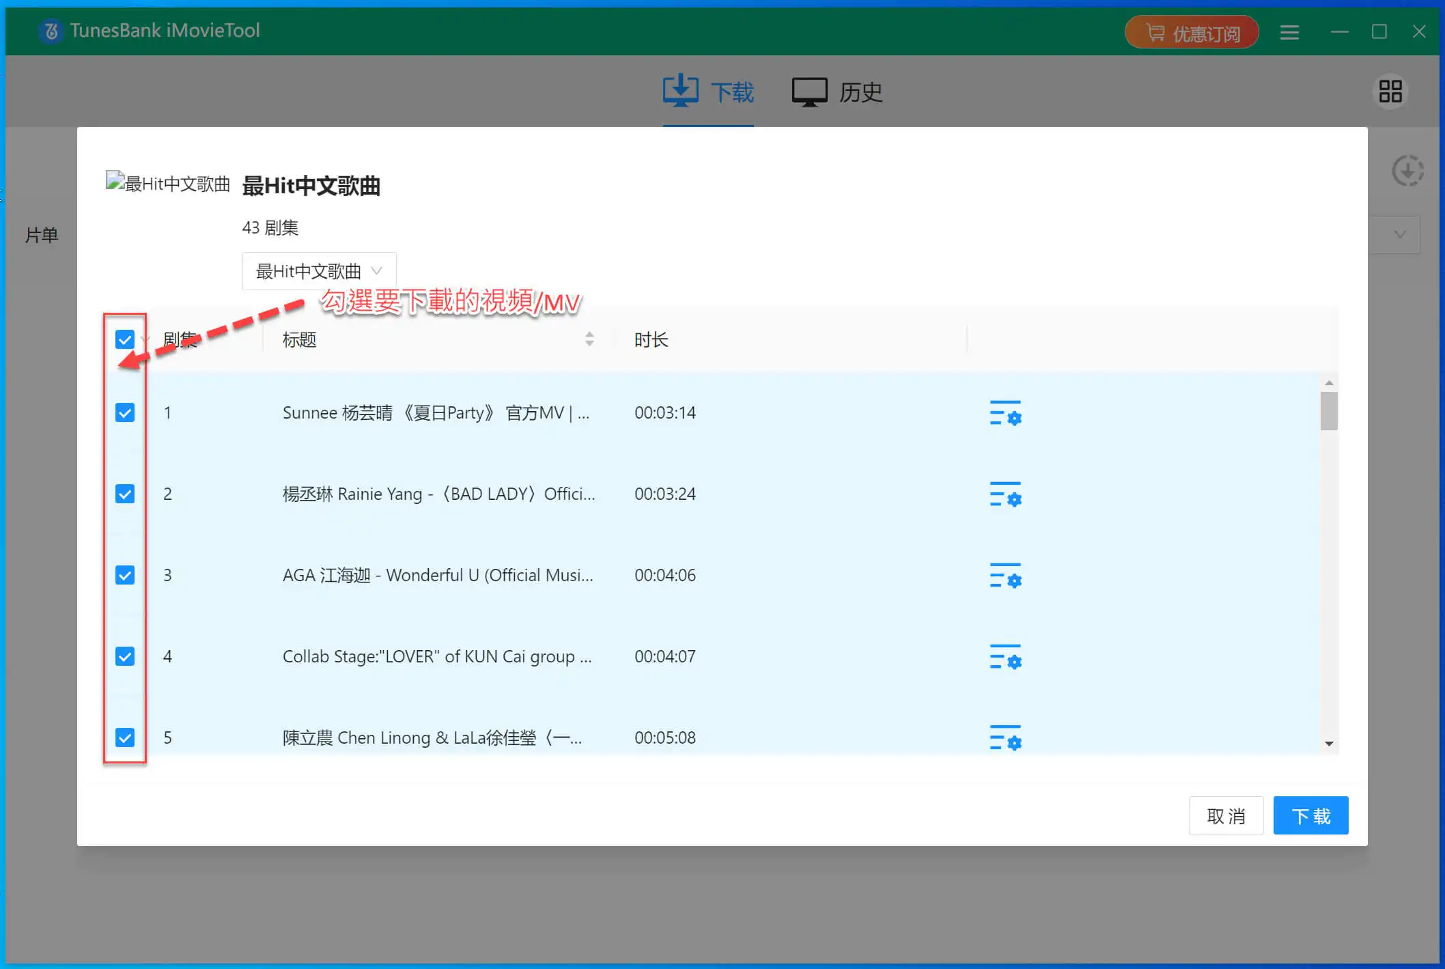The width and height of the screenshot is (1445, 969).
Task: Click the duration 00:05:08
Action: [x=665, y=738]
